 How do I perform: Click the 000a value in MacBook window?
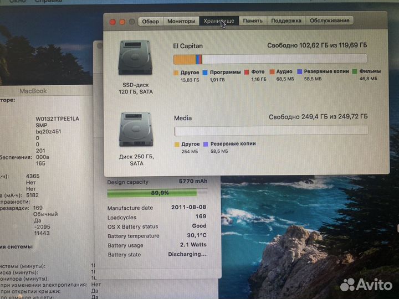point(43,157)
